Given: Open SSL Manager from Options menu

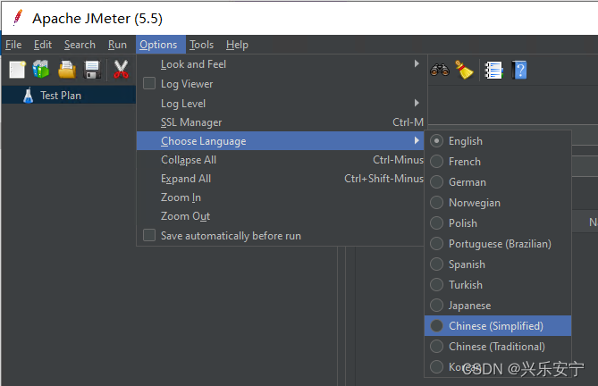Looking at the screenshot, I should (x=281, y=122).
